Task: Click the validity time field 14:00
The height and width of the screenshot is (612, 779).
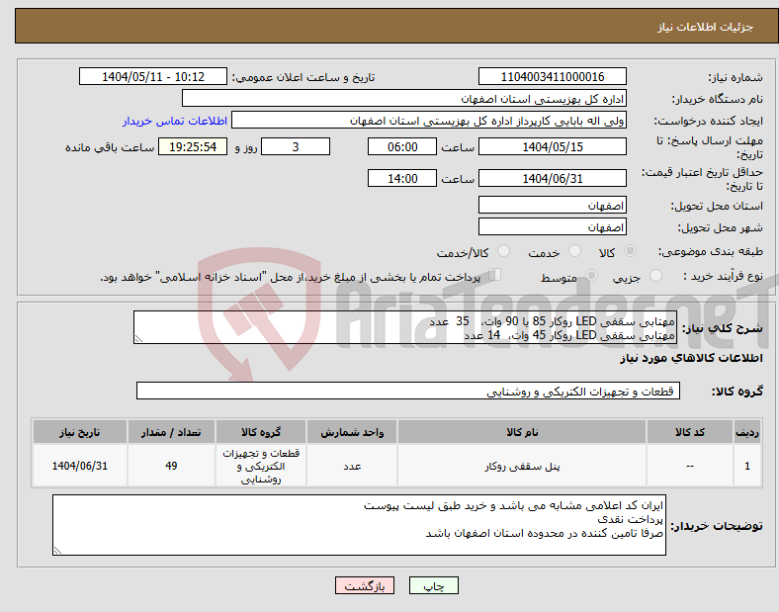Action: [x=402, y=178]
